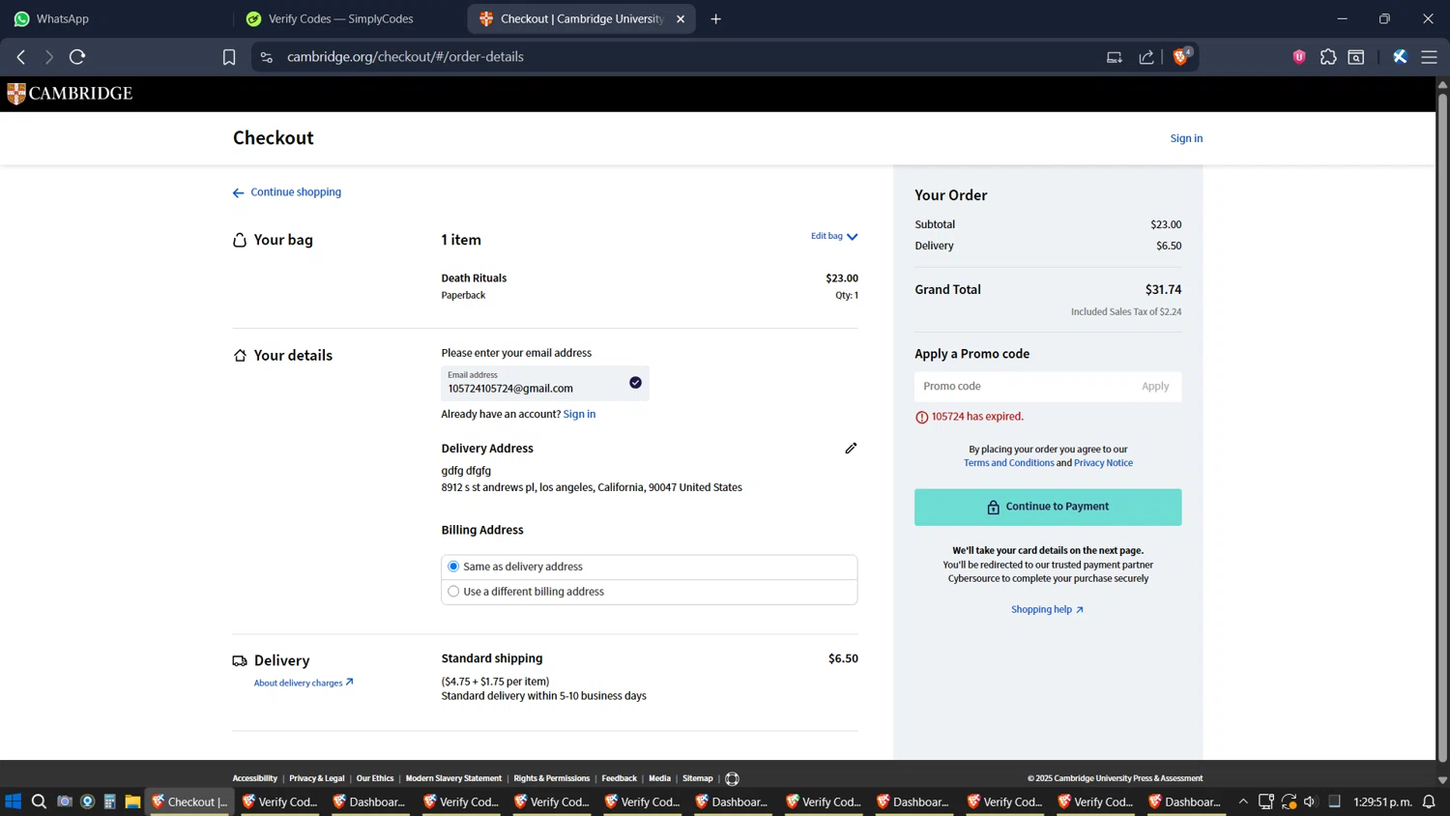Open Shopping help link
This screenshot has width=1450, height=816.
(x=1047, y=610)
